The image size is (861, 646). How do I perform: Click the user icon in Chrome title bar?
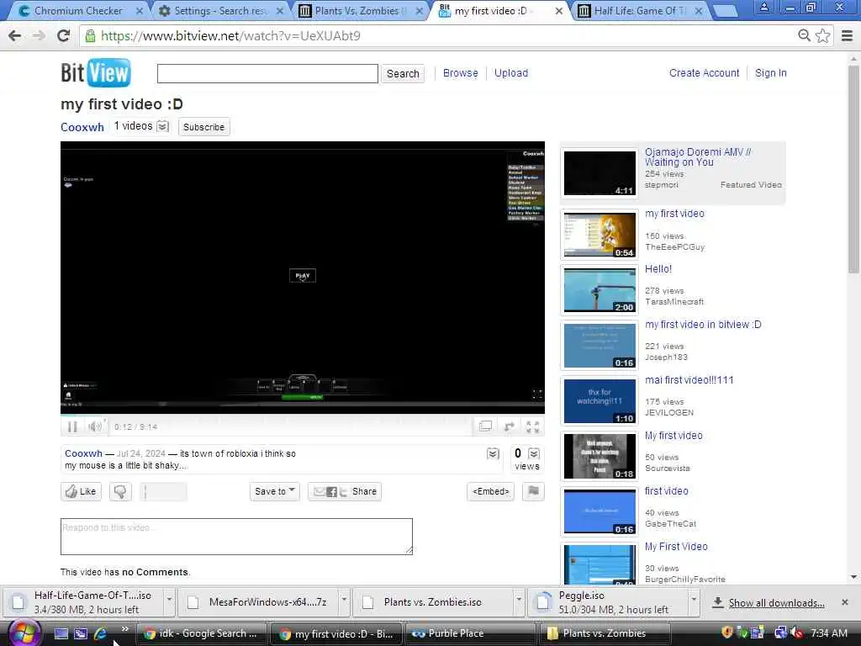pos(763,8)
